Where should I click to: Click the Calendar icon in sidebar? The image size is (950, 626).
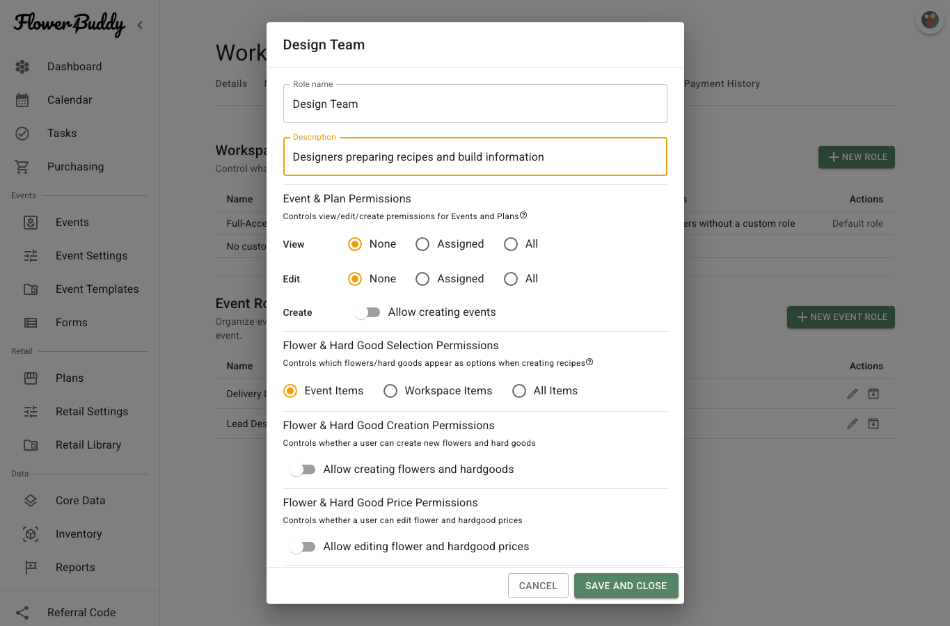coord(22,100)
